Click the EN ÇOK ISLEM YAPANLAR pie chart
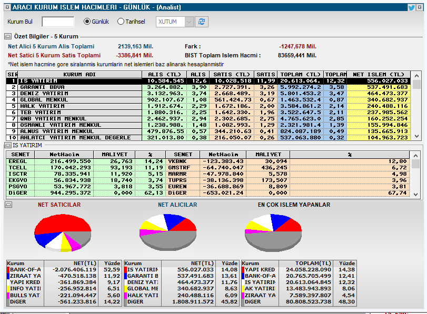The width and height of the screenshot is (427, 314). tap(273, 232)
